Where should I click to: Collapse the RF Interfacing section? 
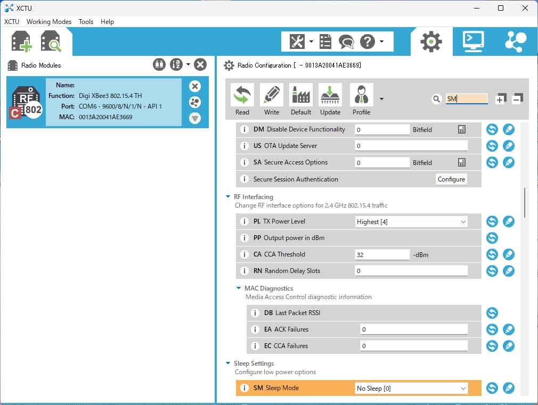click(228, 196)
